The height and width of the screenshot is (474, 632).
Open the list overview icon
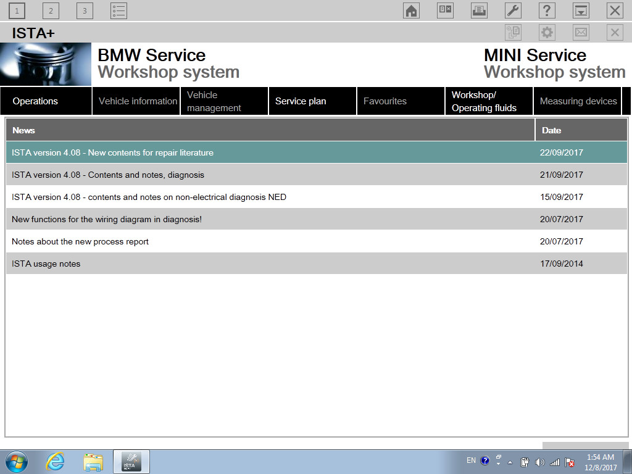tap(118, 11)
